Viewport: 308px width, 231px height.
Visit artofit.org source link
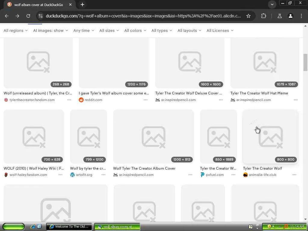coord(84,175)
